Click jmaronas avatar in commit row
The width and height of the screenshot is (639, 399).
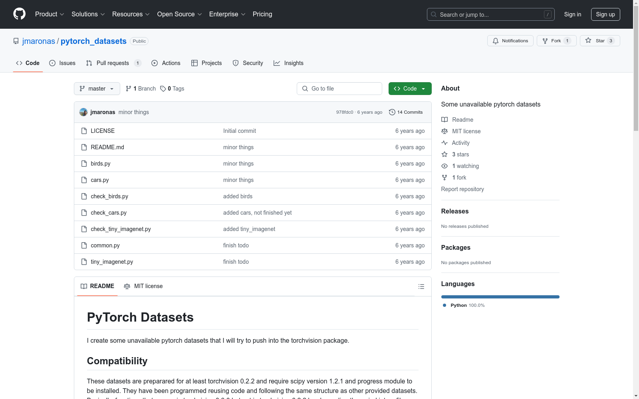[x=83, y=112]
